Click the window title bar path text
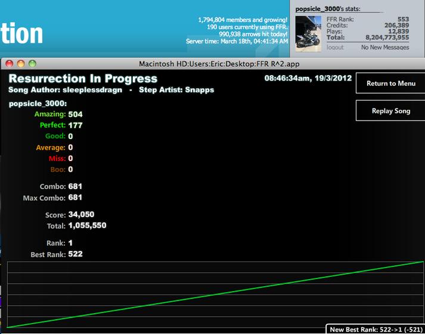Viewport: 425px width, 334px height. (219, 64)
